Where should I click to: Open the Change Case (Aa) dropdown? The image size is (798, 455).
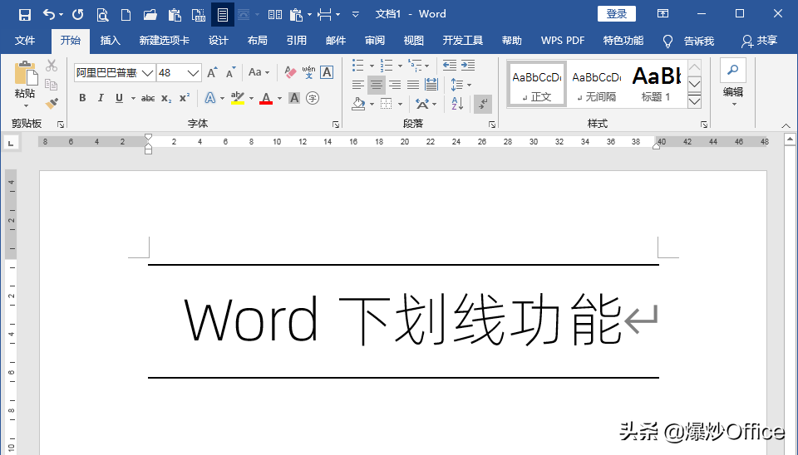click(x=259, y=72)
